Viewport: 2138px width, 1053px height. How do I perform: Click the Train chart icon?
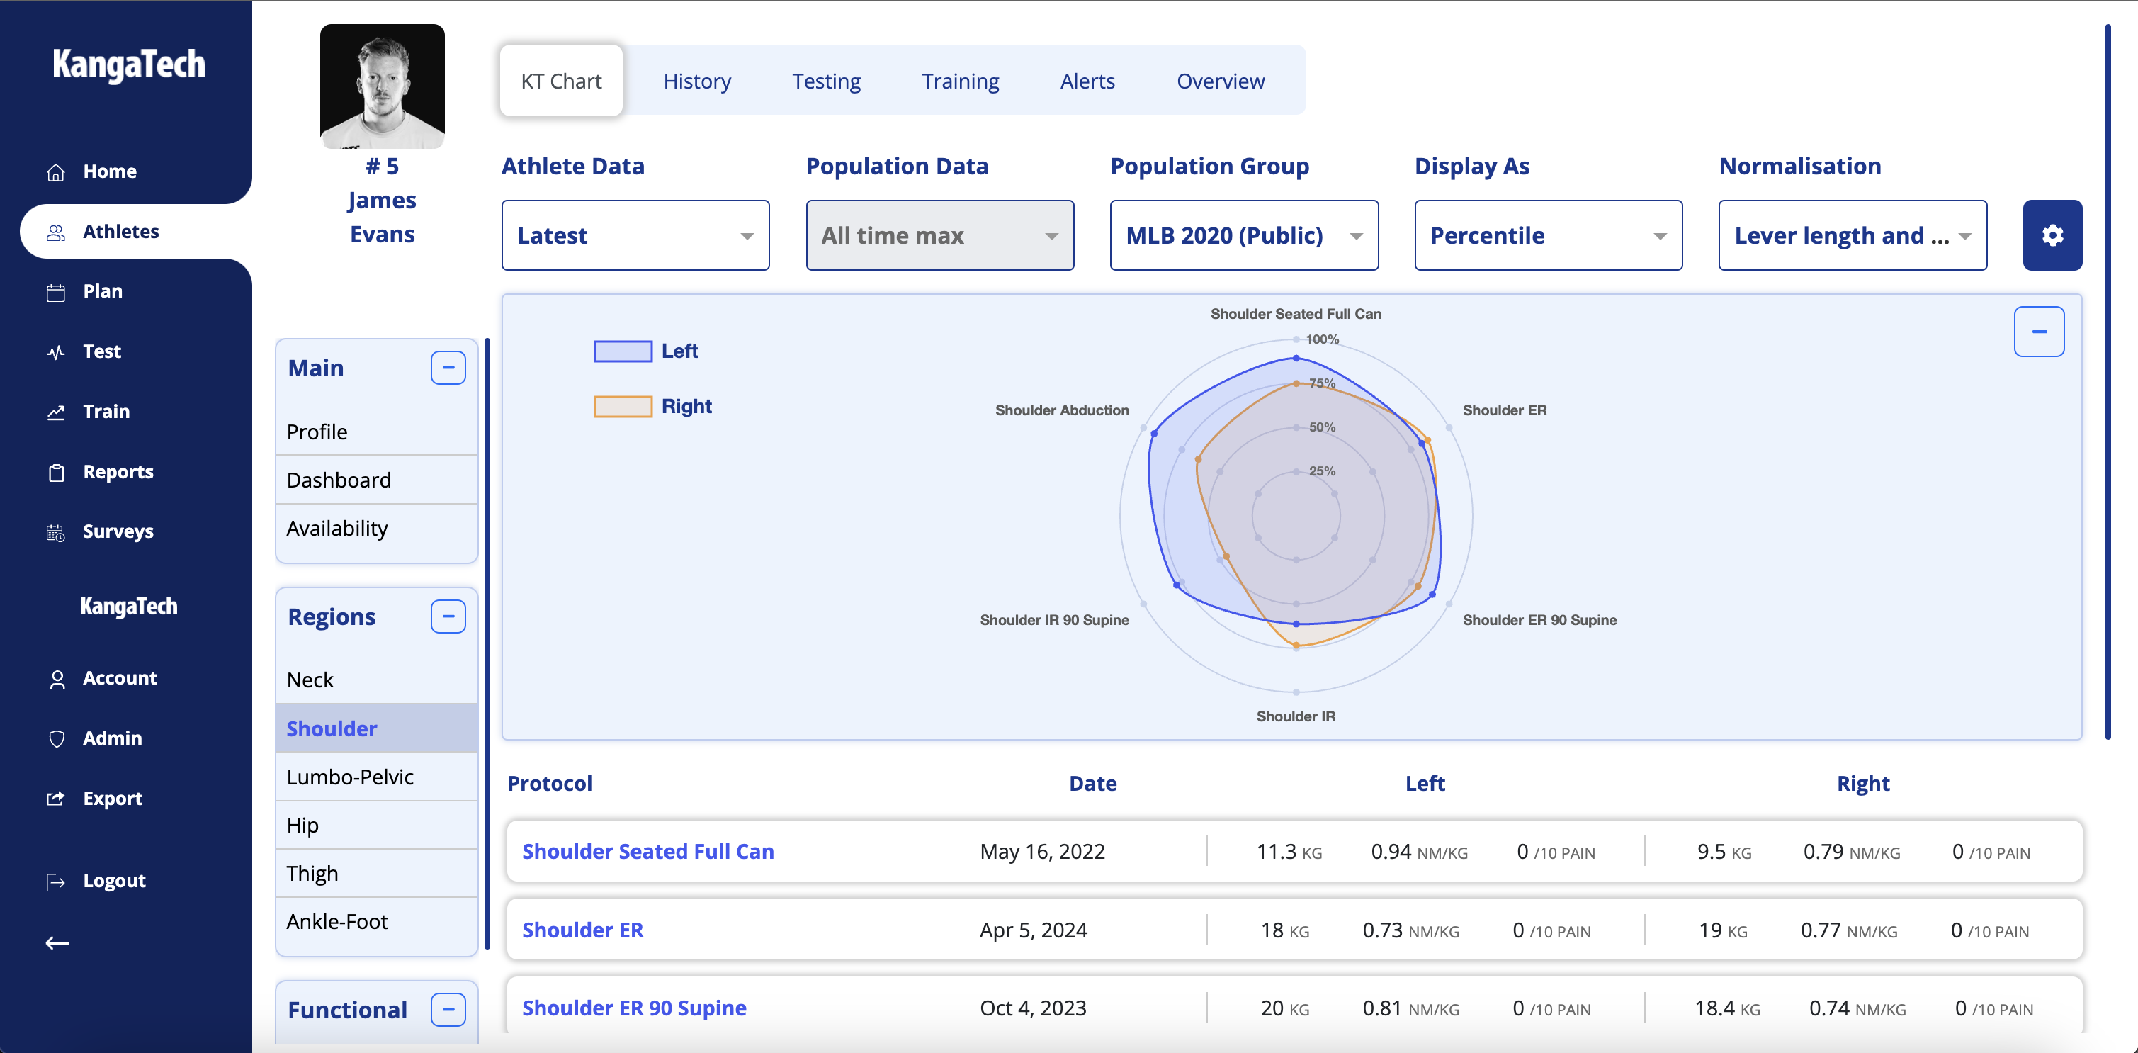click(x=55, y=412)
